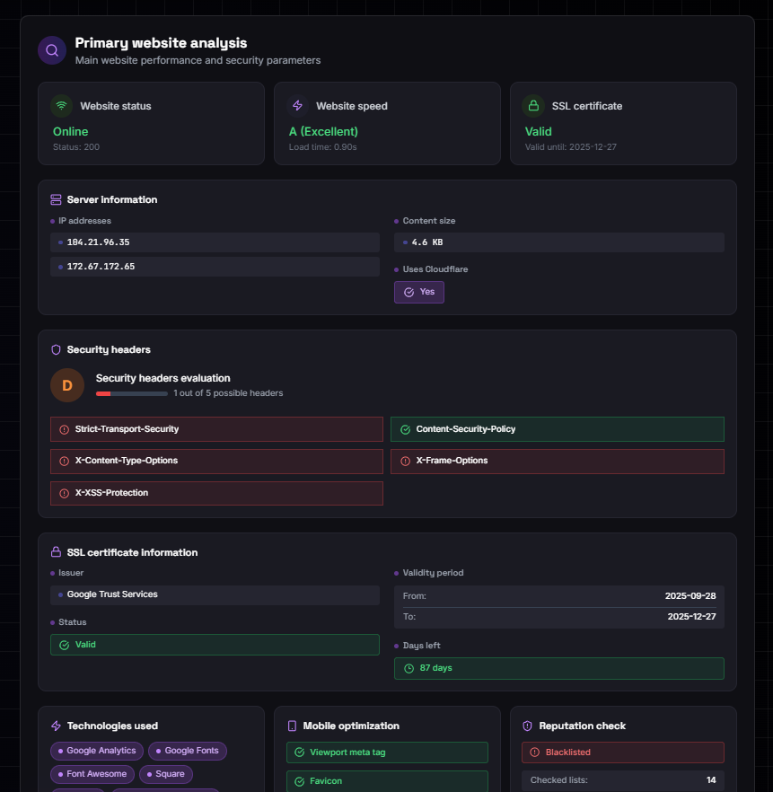Select the X-Frame-Options header row
Image resolution: width=773 pixels, height=792 pixels.
point(557,461)
